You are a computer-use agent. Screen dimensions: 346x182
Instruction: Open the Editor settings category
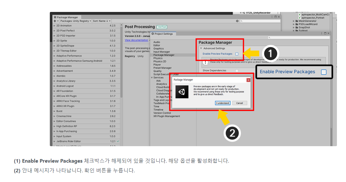pyautogui.click(x=157, y=45)
